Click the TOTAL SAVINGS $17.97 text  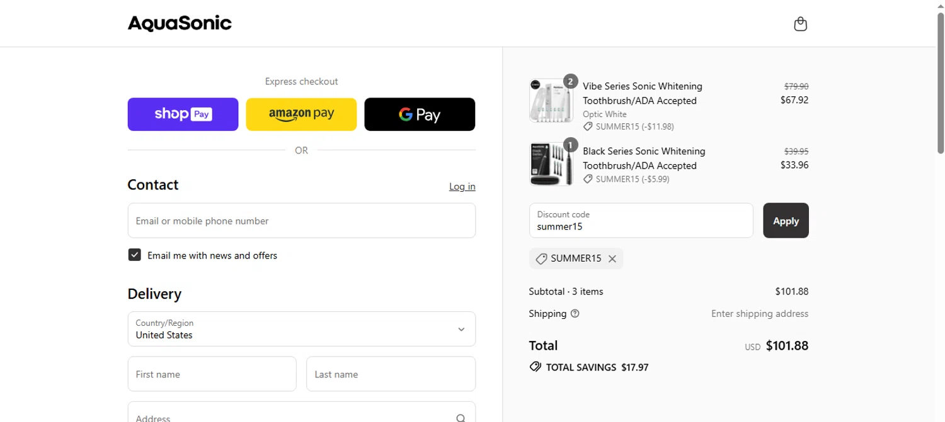pyautogui.click(x=597, y=367)
